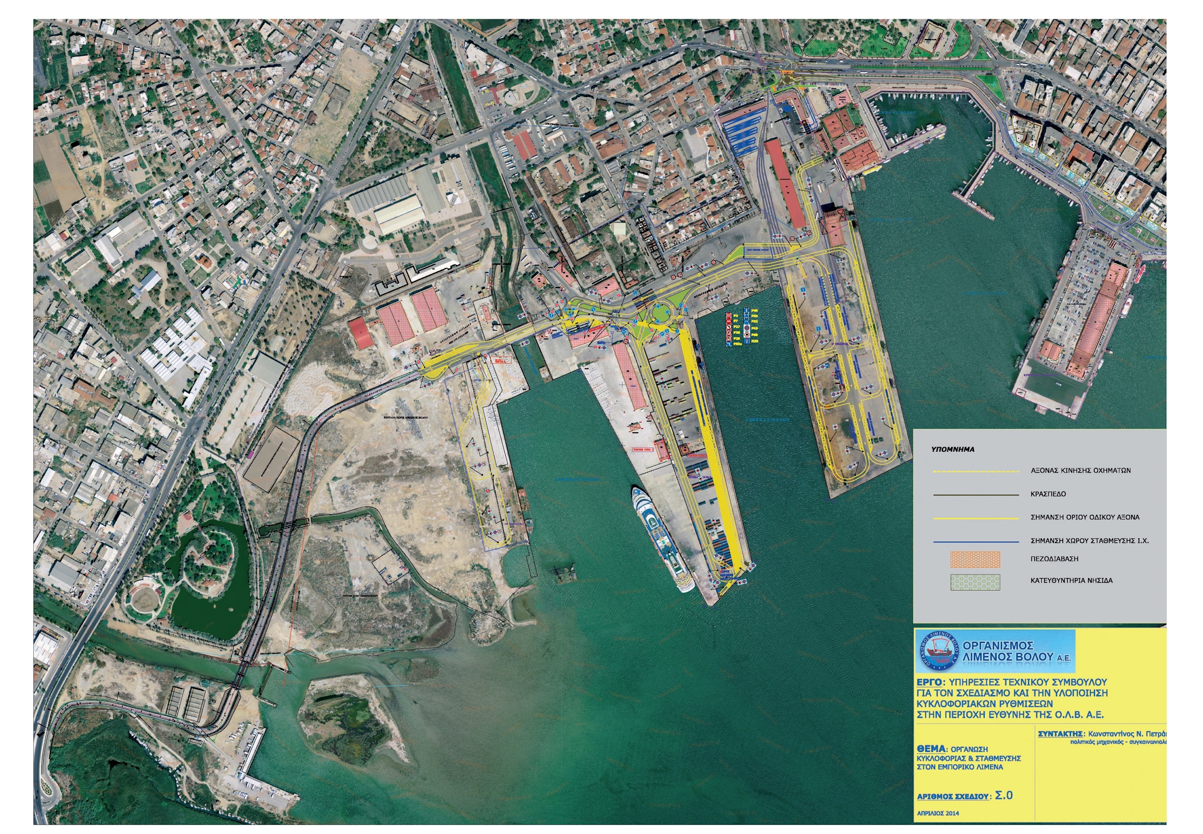Click the ΑΠΡΙΛΙΟΣ 2014 date text
This screenshot has width=1203, height=834.
click(938, 813)
